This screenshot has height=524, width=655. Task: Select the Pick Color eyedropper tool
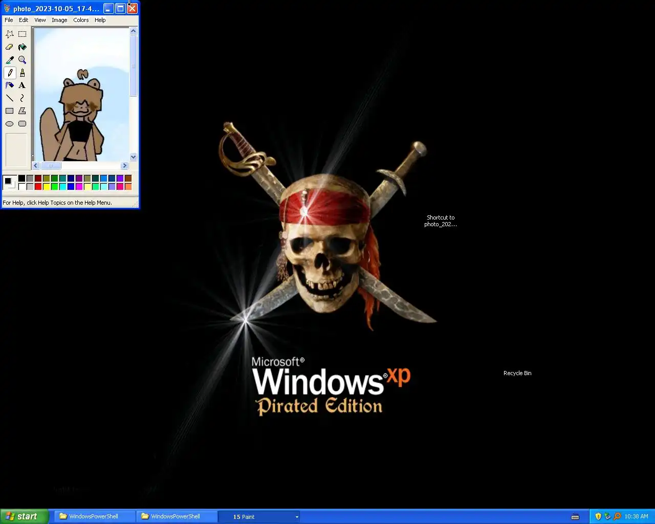click(x=9, y=60)
